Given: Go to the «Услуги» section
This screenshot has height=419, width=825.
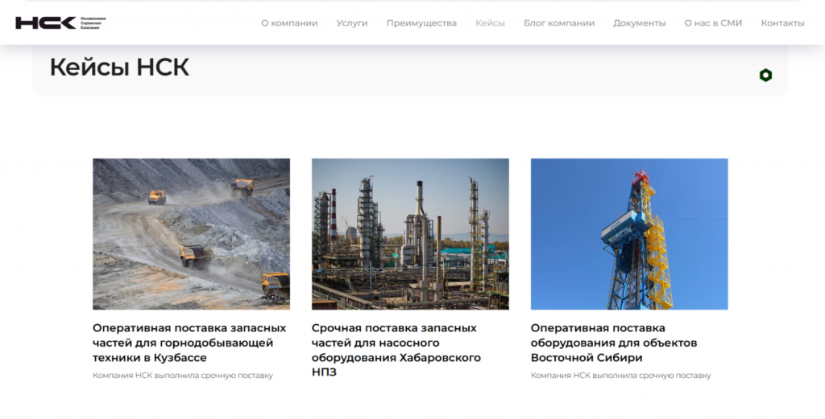Looking at the screenshot, I should click(x=352, y=23).
